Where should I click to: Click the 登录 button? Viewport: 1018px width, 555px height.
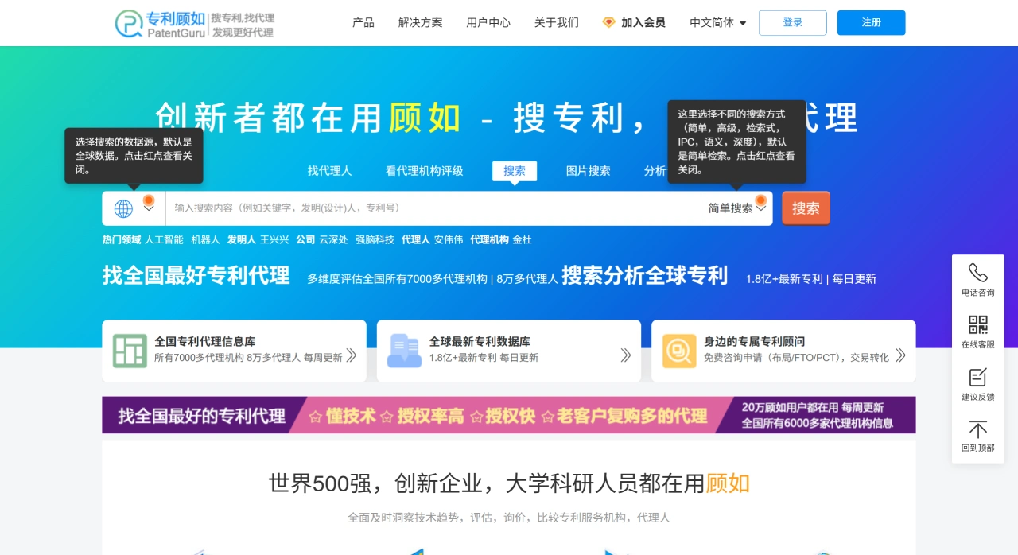pyautogui.click(x=792, y=23)
